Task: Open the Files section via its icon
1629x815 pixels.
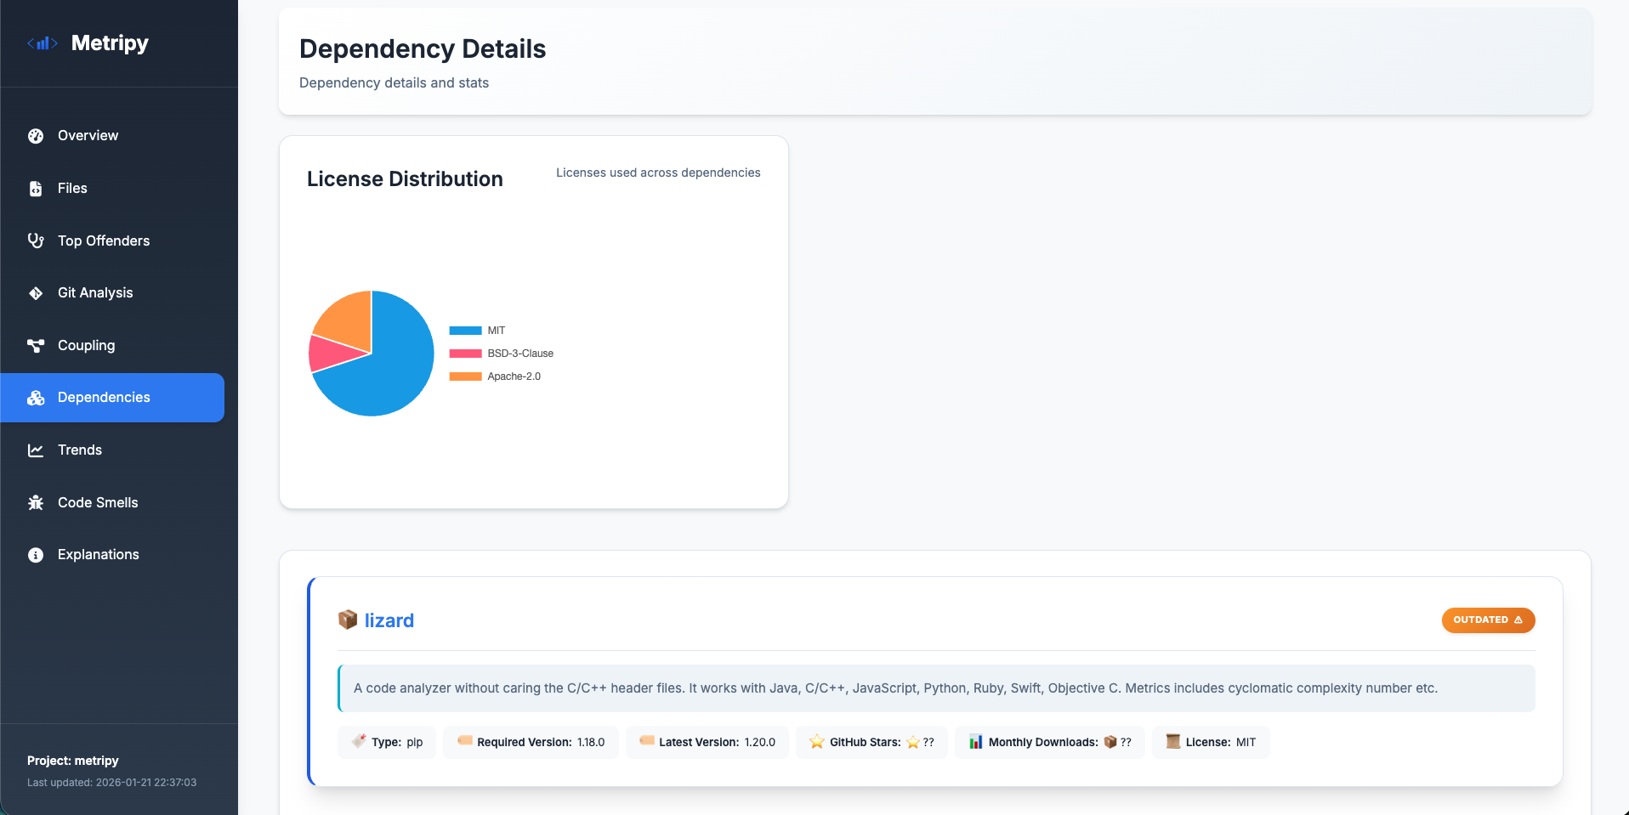Action: [35, 188]
